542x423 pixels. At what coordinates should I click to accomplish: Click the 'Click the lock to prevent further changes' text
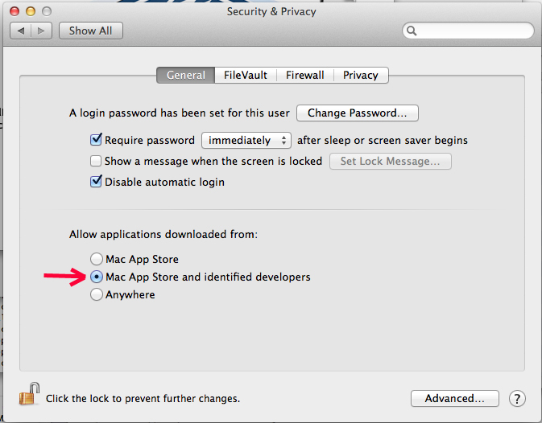143,399
